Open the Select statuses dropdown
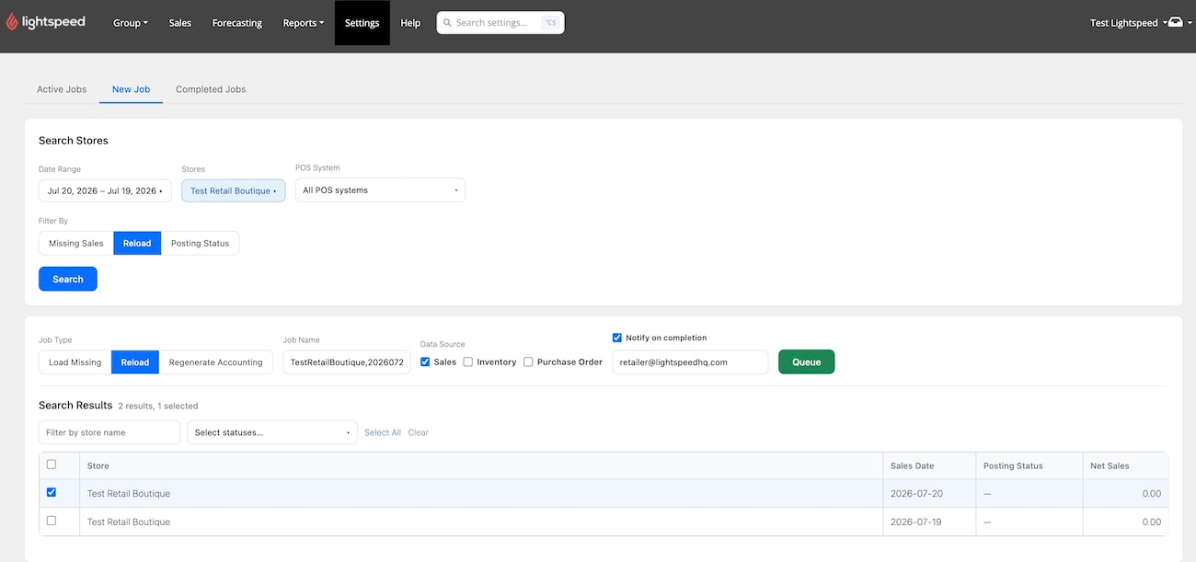The width and height of the screenshot is (1196, 562). (x=272, y=432)
